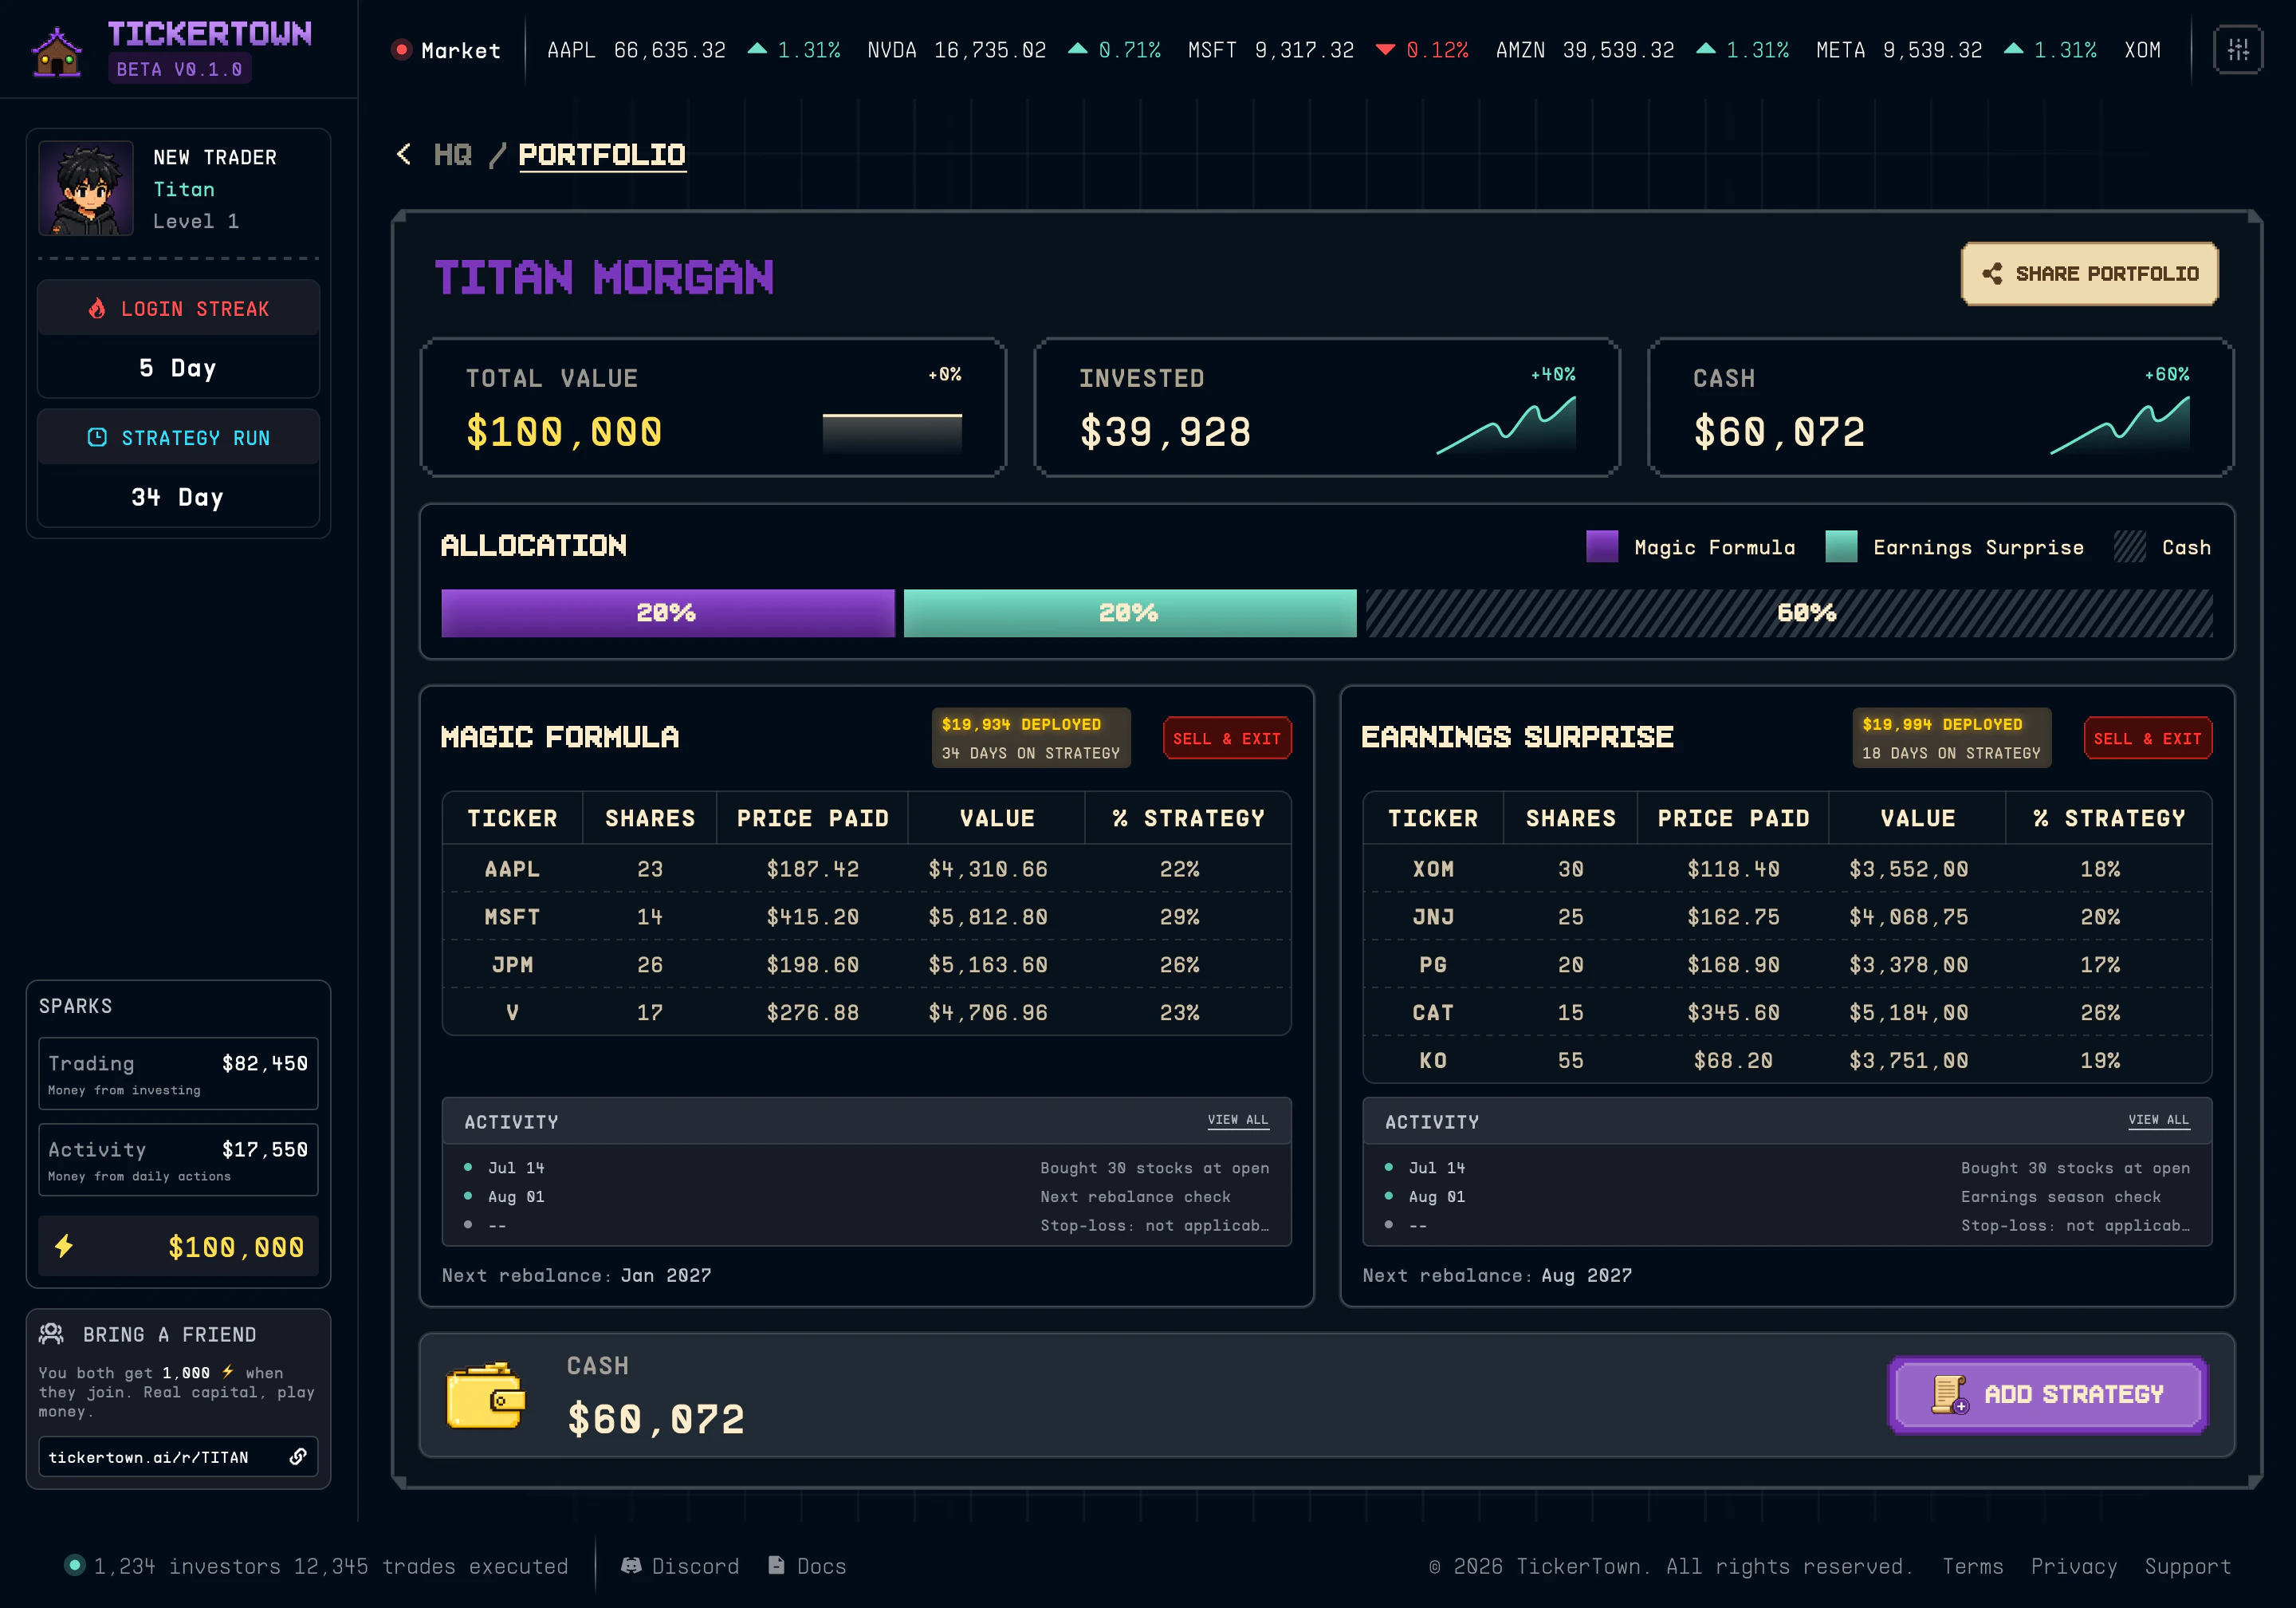Click the back arrow beside HQ
The height and width of the screenshot is (1608, 2296).
[x=404, y=154]
